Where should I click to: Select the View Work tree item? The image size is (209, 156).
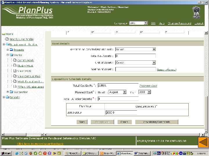24,71
